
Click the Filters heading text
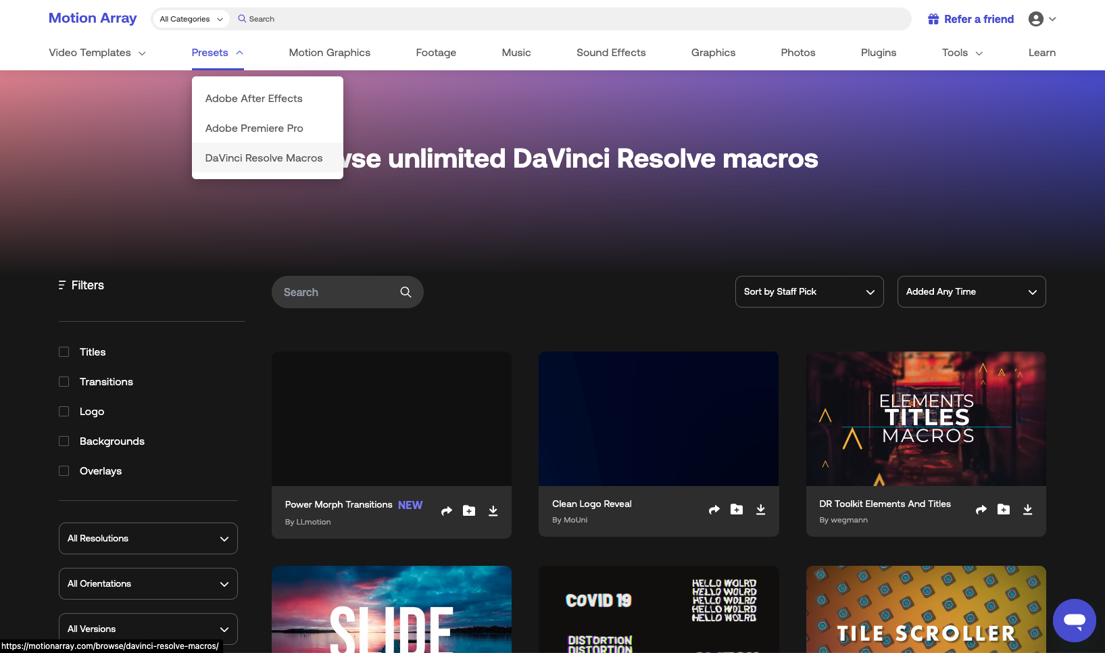pyautogui.click(x=88, y=285)
